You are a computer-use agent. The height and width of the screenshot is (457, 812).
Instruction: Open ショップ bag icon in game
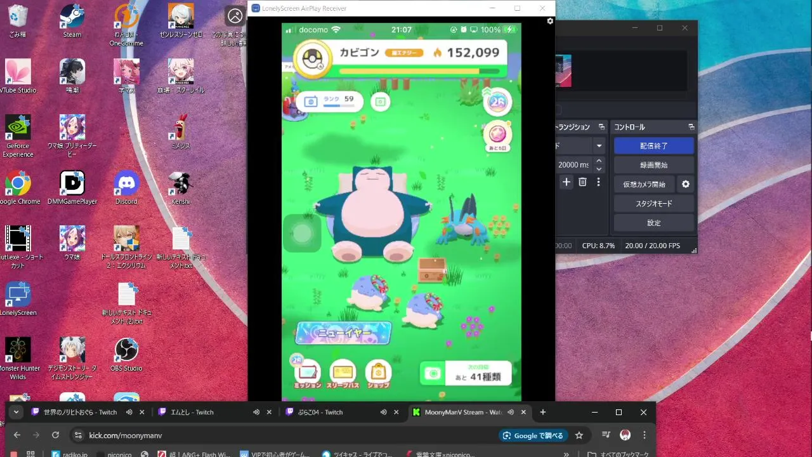pyautogui.click(x=378, y=373)
